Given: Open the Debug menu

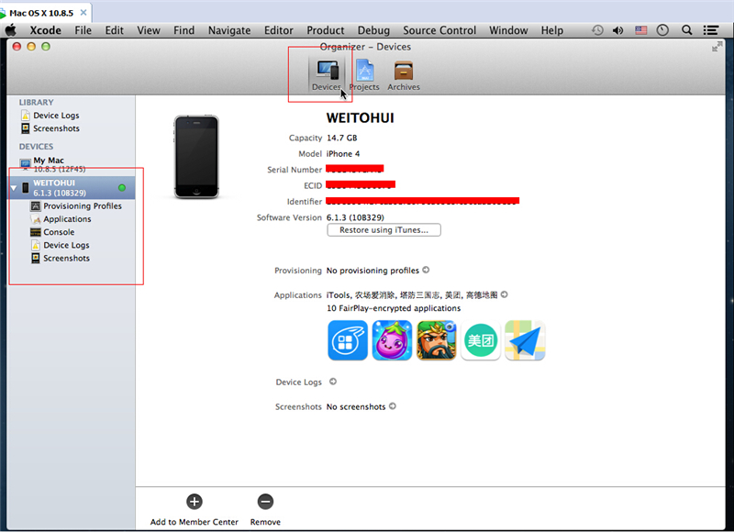Looking at the screenshot, I should click(373, 30).
